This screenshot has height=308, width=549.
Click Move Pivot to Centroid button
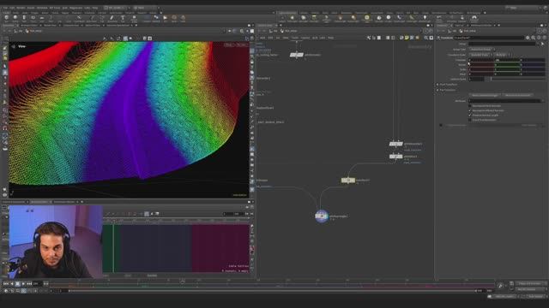point(518,95)
